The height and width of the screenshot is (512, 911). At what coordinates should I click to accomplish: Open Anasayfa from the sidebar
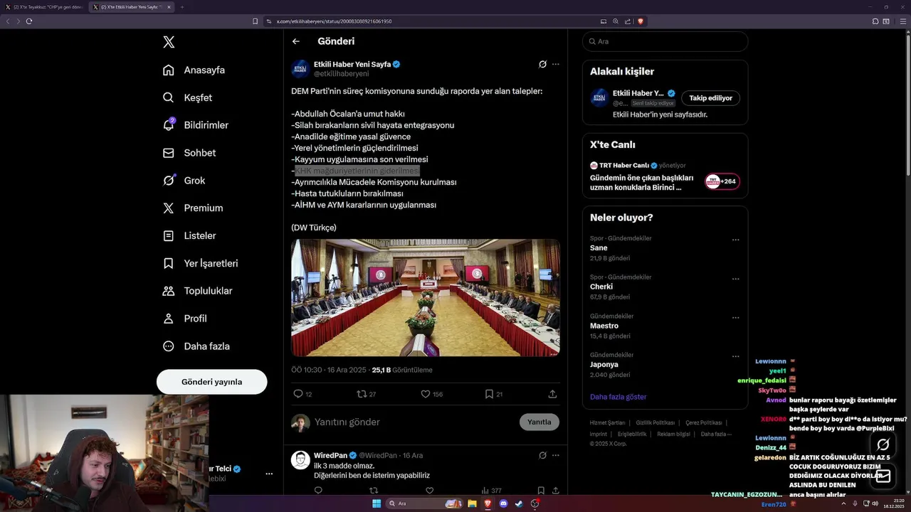point(194,70)
